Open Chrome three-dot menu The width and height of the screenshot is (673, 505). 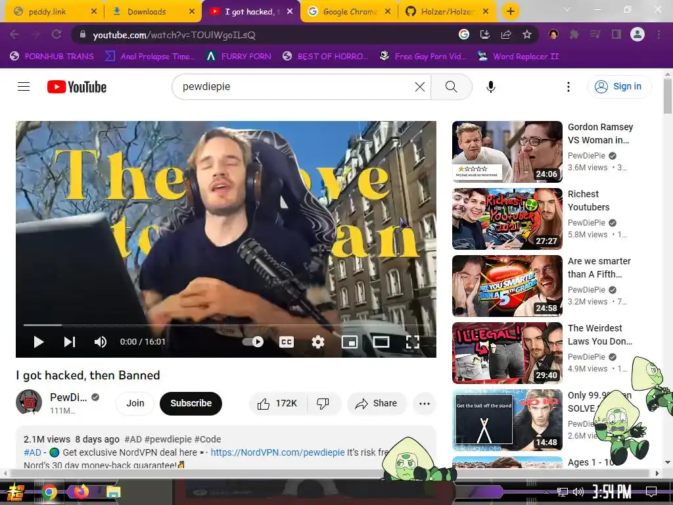tap(659, 34)
